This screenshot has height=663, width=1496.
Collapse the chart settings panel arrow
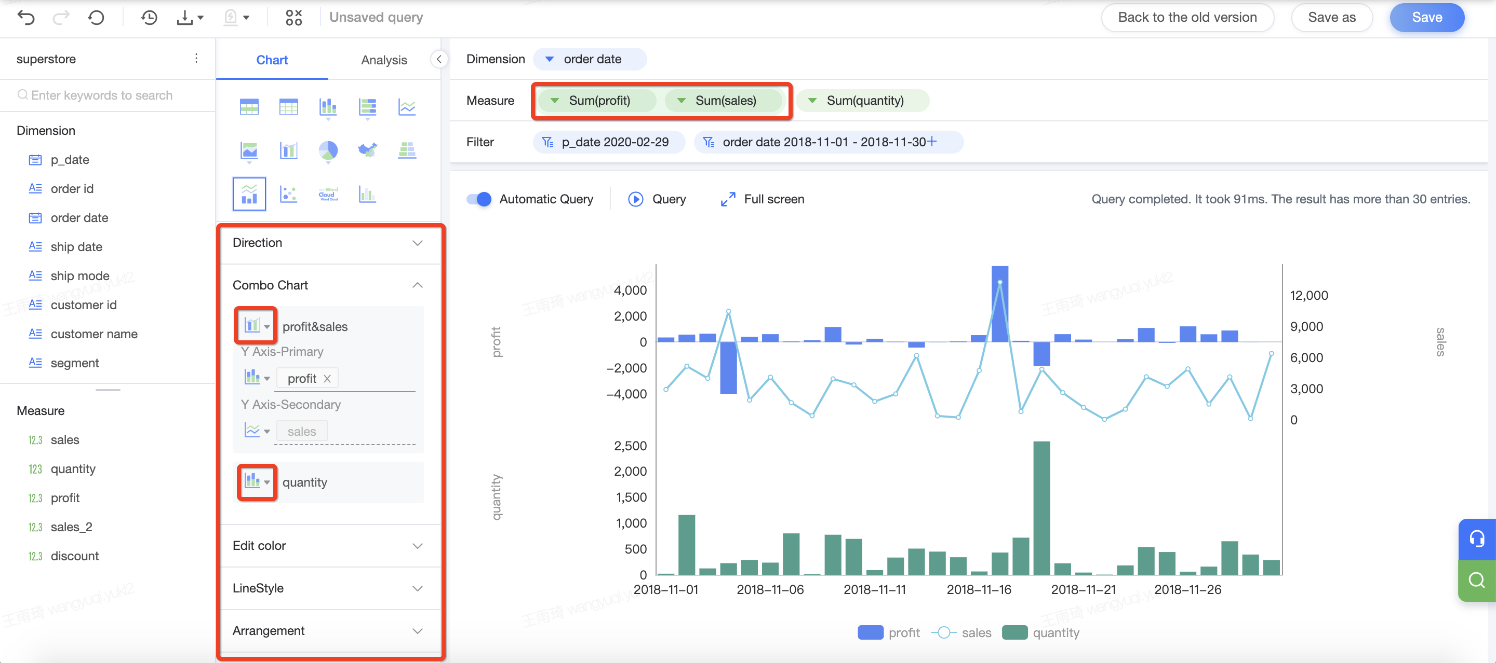tap(439, 59)
